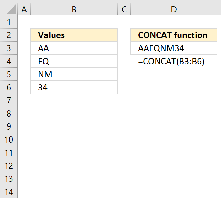Select row 1 header

click(x=9, y=22)
